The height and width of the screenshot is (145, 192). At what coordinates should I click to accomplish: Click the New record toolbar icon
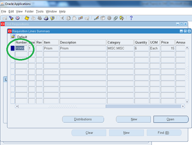[5, 18]
